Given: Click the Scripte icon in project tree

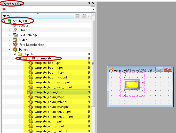Looking at the screenshot, I should pyautogui.click(x=15, y=25).
